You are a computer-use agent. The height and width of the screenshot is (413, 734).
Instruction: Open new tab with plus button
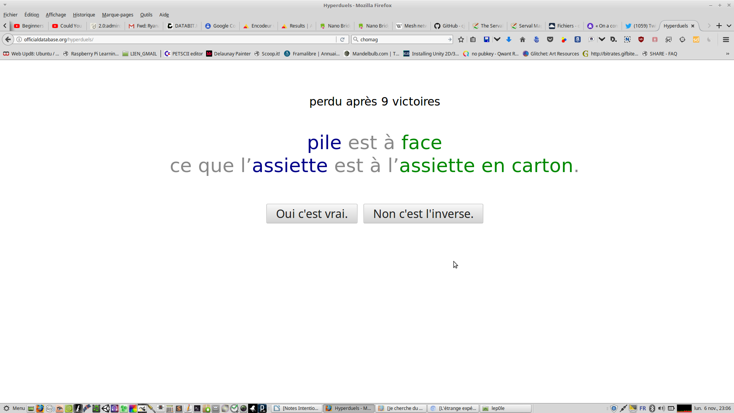point(719,26)
